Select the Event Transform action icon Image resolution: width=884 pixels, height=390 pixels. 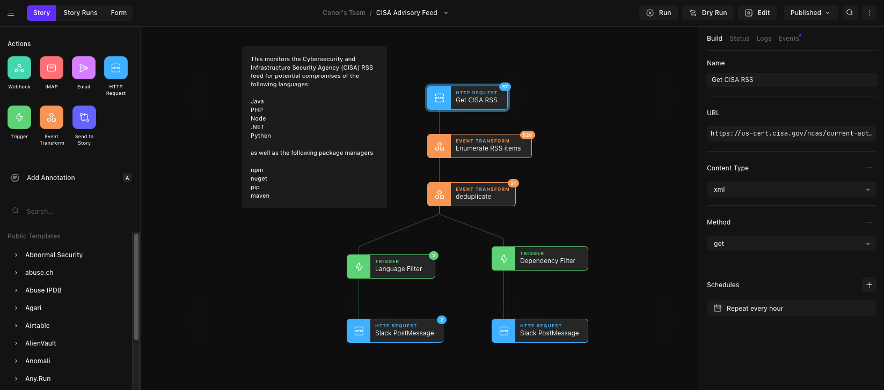[x=52, y=117]
